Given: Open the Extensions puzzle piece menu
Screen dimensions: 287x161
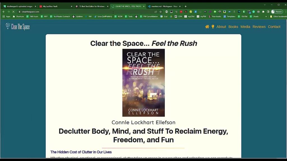Looking at the screenshot, I should (263, 12).
